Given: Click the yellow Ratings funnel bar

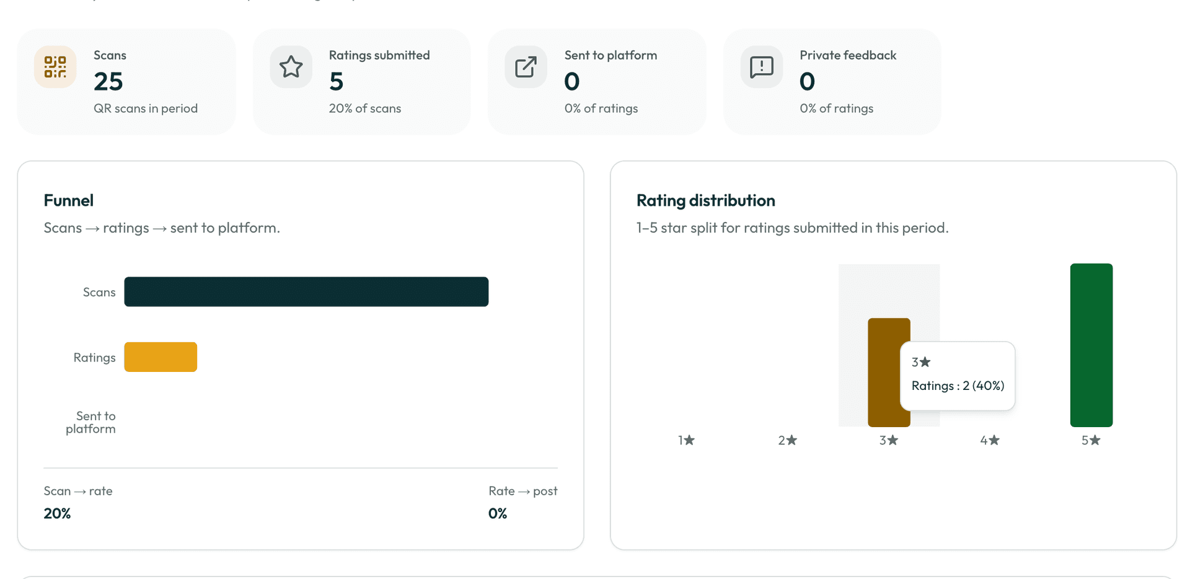Looking at the screenshot, I should pyautogui.click(x=161, y=357).
